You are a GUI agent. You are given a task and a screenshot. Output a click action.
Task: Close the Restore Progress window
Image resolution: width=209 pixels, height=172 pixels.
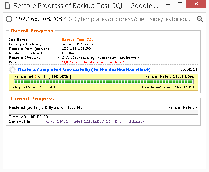(196, 4)
